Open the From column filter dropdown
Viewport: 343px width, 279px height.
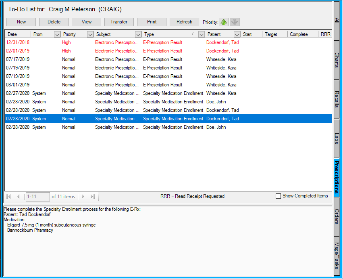coord(57,34)
